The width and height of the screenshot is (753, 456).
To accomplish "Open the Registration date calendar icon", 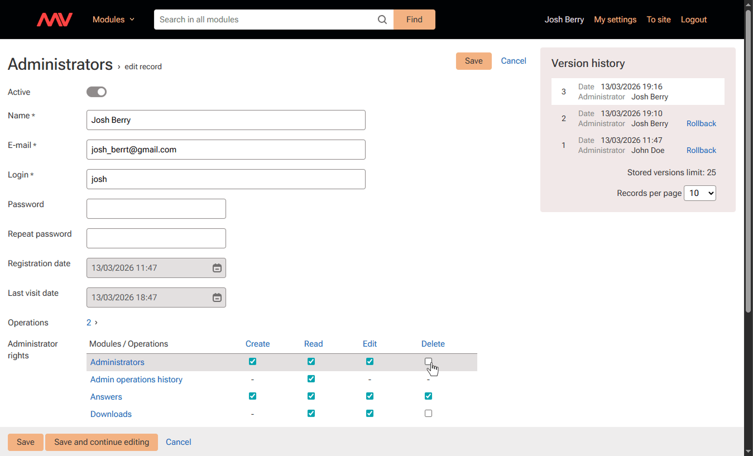I will pyautogui.click(x=217, y=268).
